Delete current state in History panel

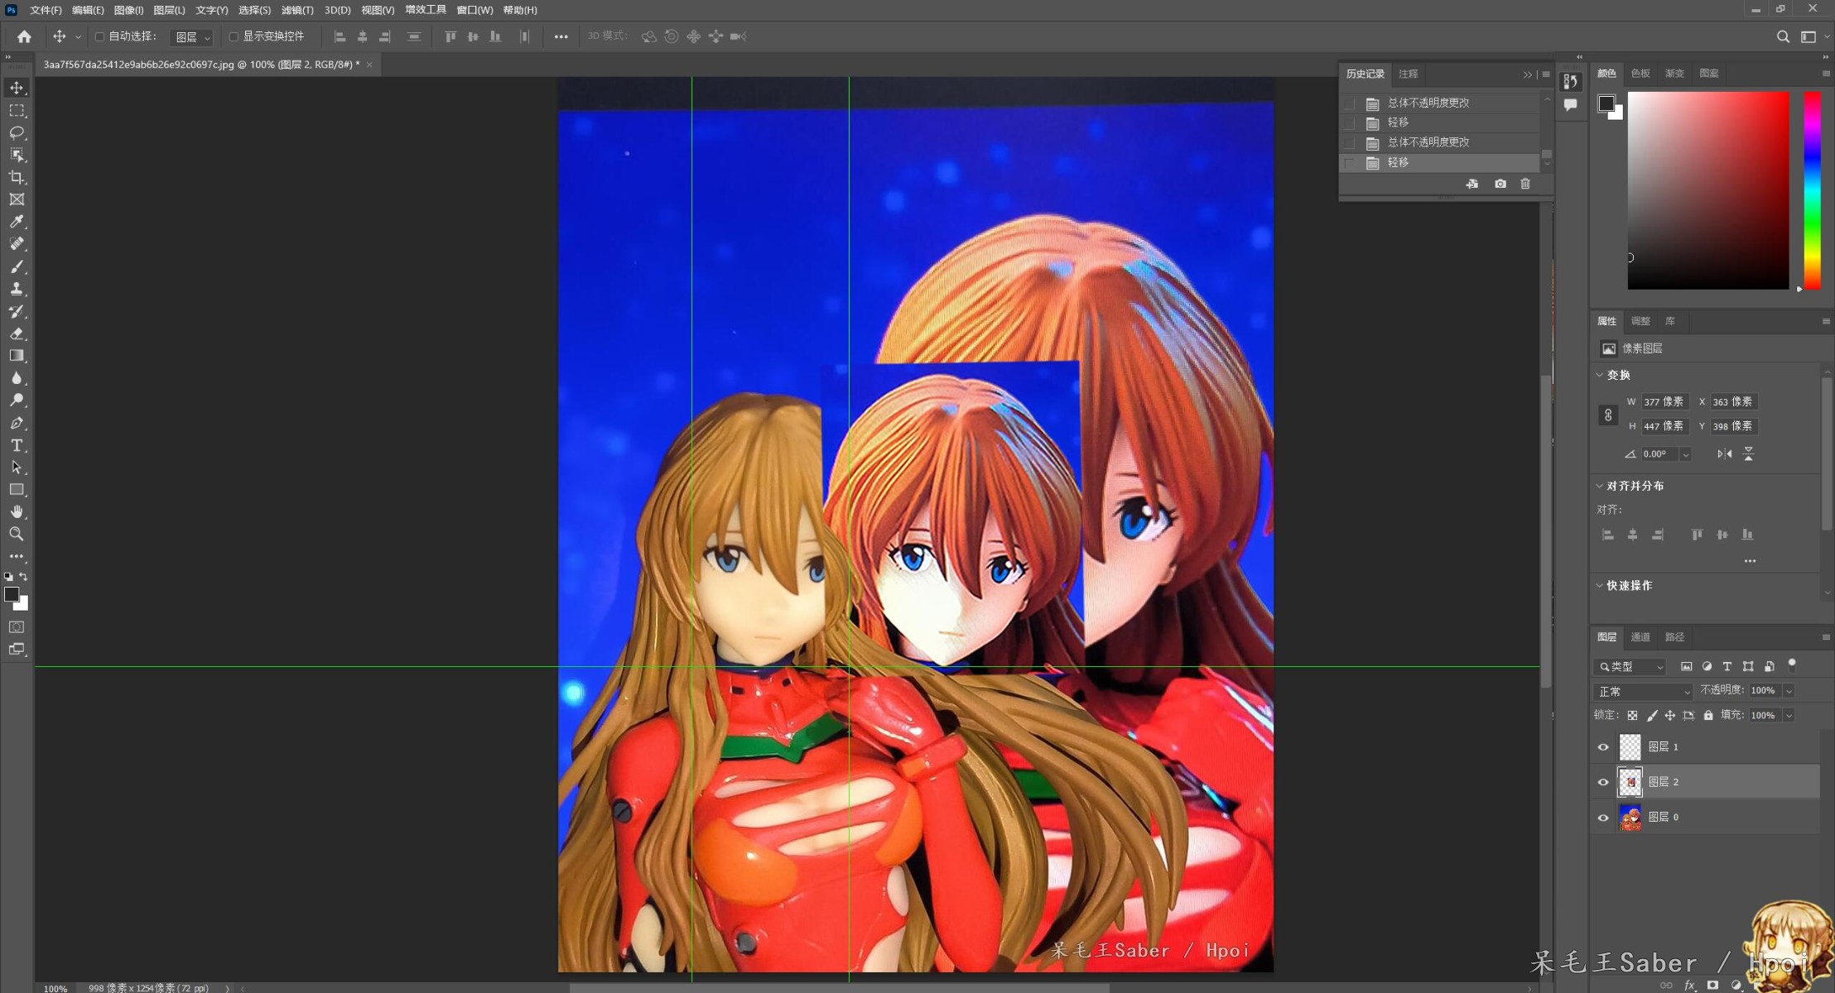pyautogui.click(x=1525, y=184)
